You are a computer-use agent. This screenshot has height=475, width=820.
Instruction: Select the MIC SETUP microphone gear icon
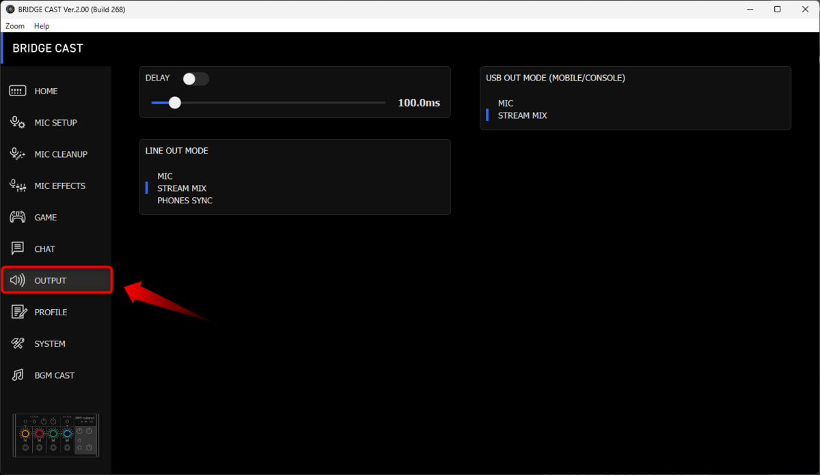pyautogui.click(x=18, y=123)
